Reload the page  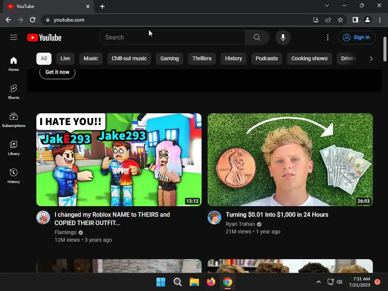tap(33, 20)
